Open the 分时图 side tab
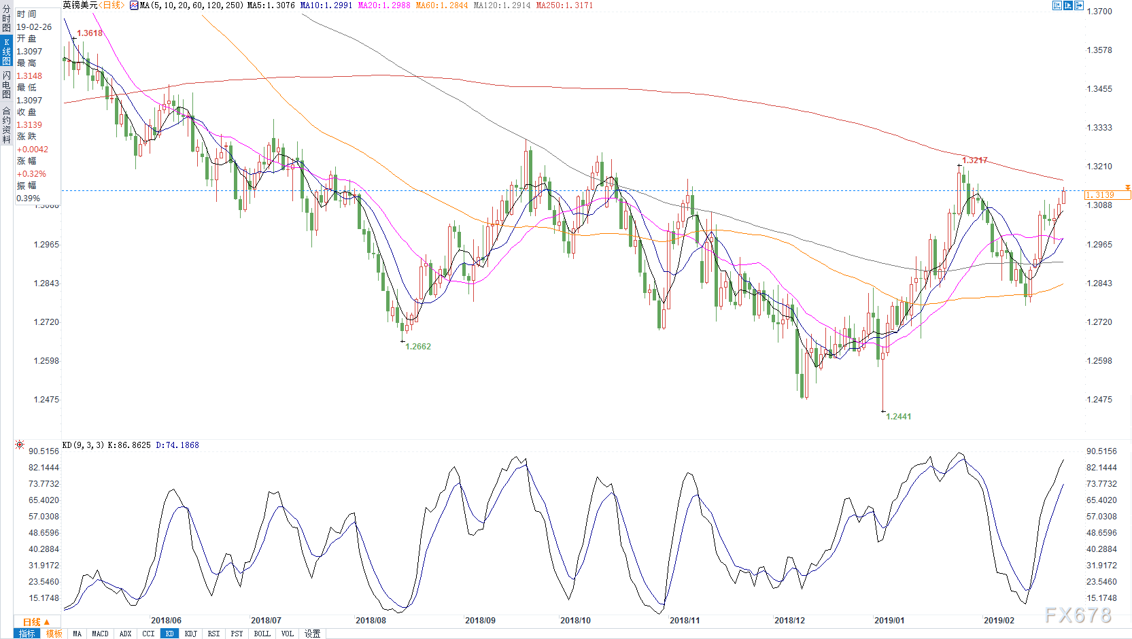1132x639 pixels. [x=6, y=18]
